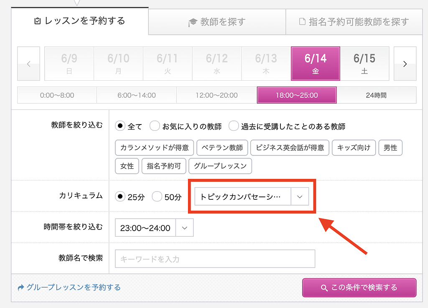Image resolution: width=428 pixels, height=308 pixels.
Task: Choose 過去に受講したことのある教師 radio option
Action: (x=234, y=126)
